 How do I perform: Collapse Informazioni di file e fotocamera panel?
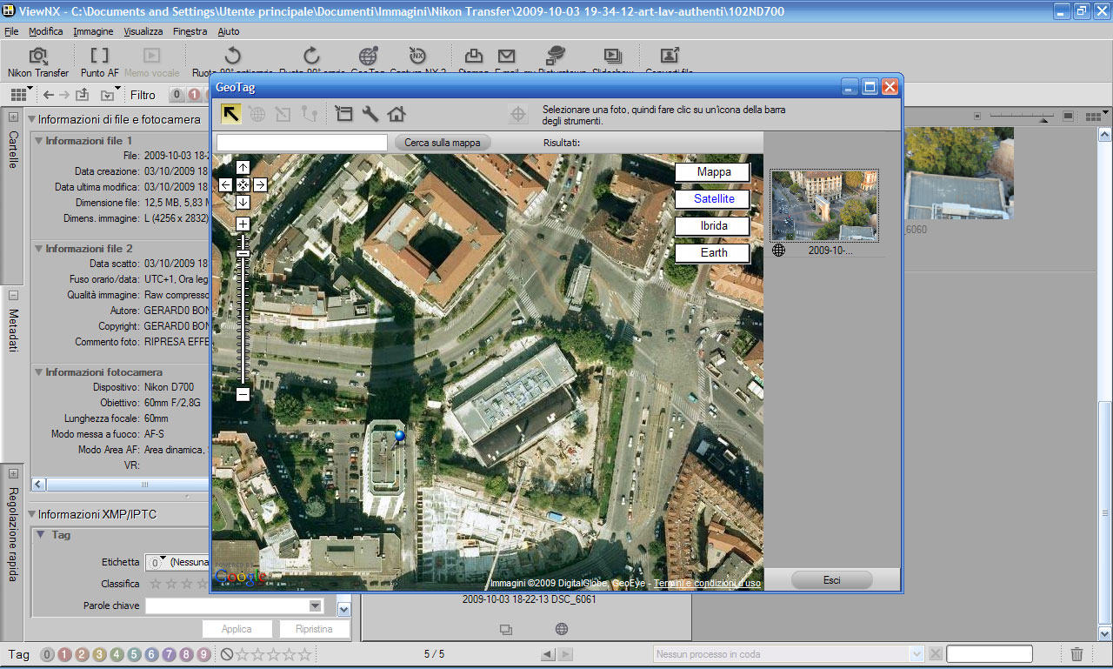pyautogui.click(x=32, y=119)
